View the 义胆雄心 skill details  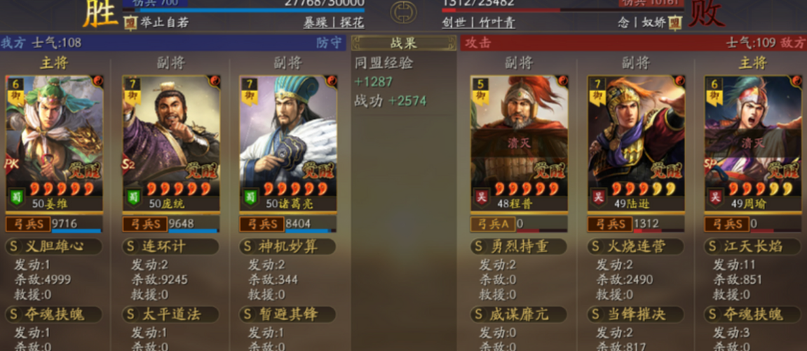coord(53,246)
